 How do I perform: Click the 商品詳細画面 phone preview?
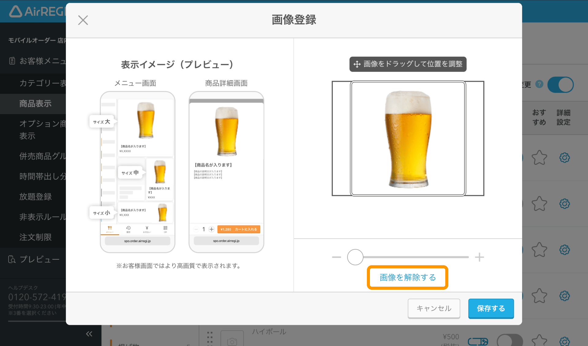[226, 172]
